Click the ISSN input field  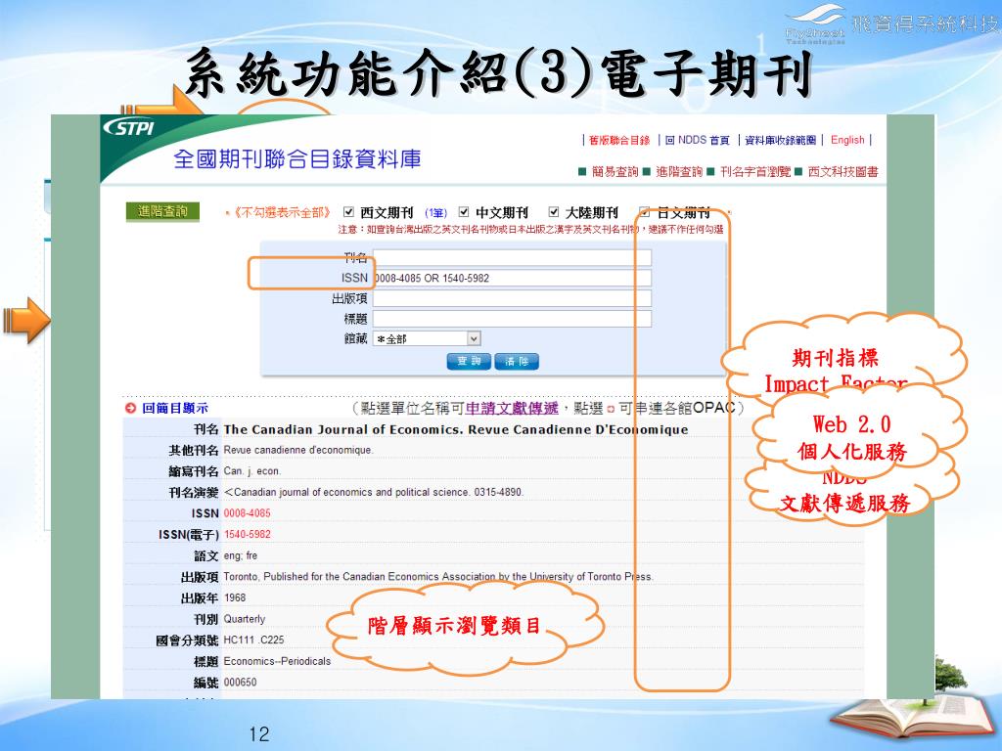(x=512, y=278)
